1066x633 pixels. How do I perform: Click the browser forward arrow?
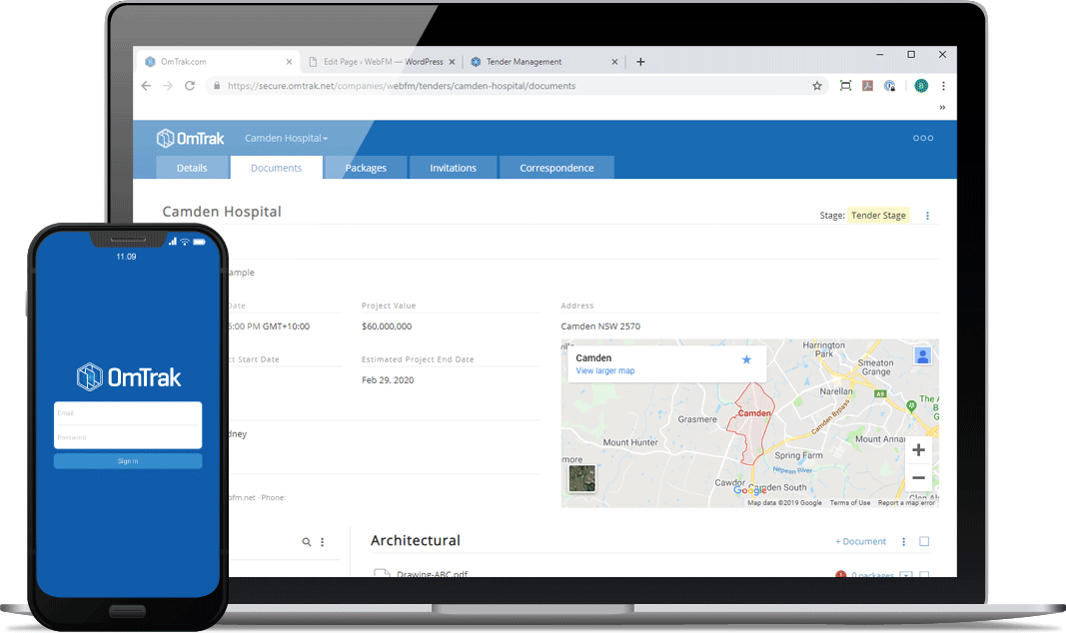(x=168, y=86)
